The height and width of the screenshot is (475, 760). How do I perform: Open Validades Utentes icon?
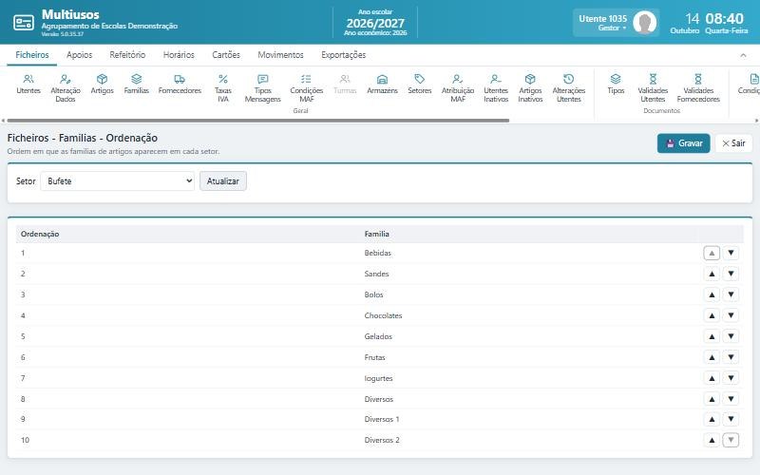(653, 87)
